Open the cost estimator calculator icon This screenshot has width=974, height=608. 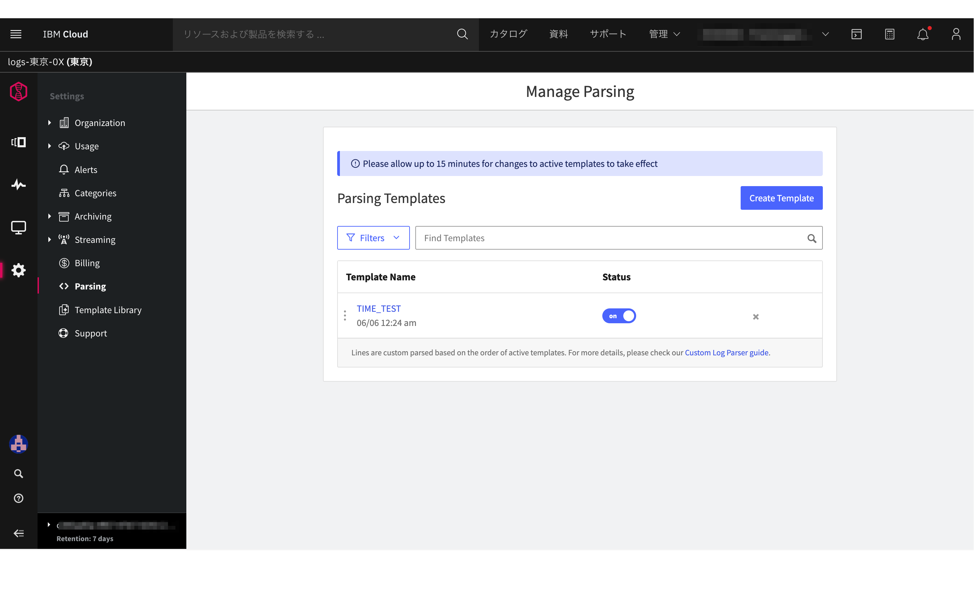(x=889, y=34)
